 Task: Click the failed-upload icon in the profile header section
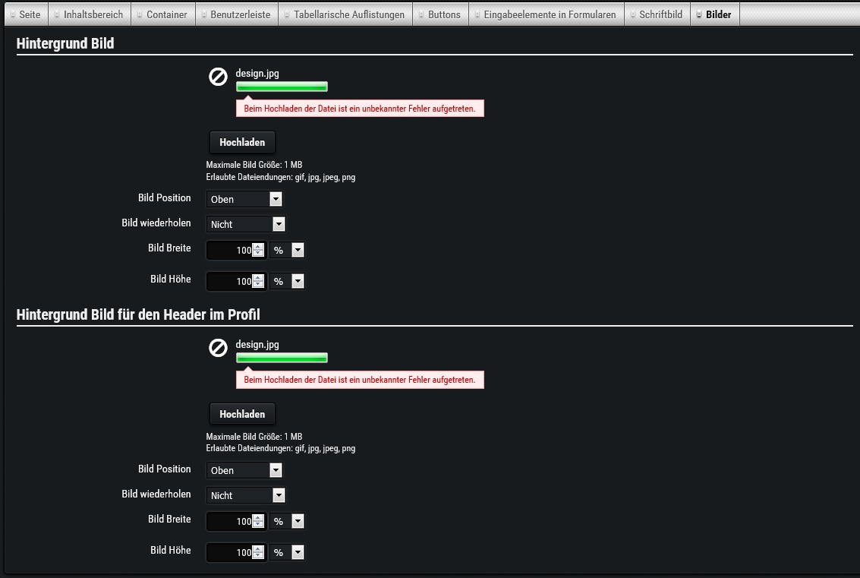[218, 348]
